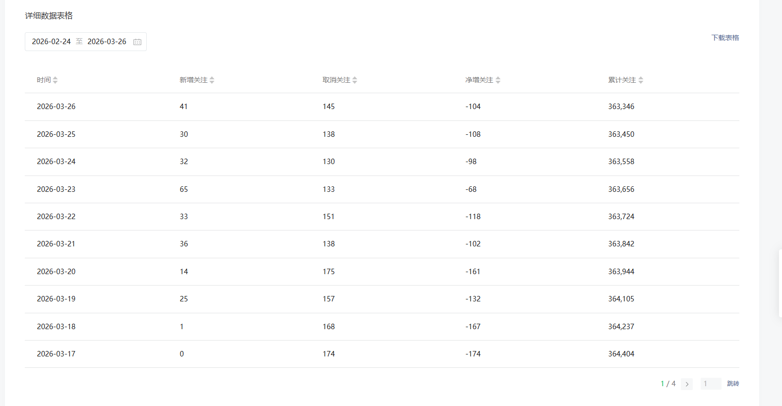
Task: Click cumulative value 364,404
Action: (621, 354)
